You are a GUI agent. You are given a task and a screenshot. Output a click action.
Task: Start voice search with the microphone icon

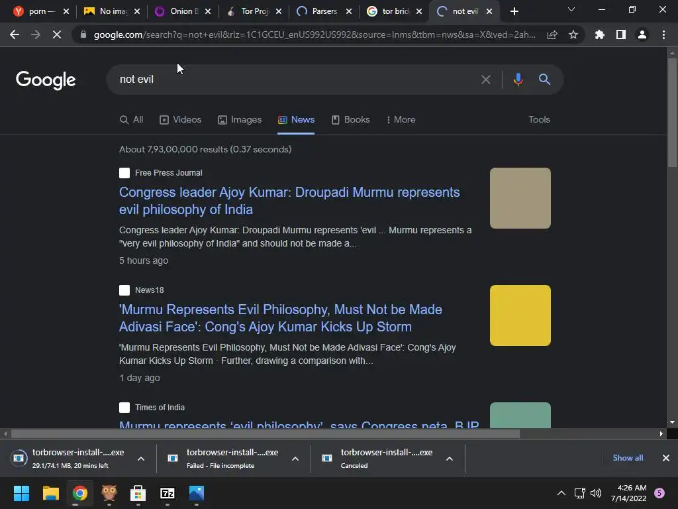[x=518, y=80]
